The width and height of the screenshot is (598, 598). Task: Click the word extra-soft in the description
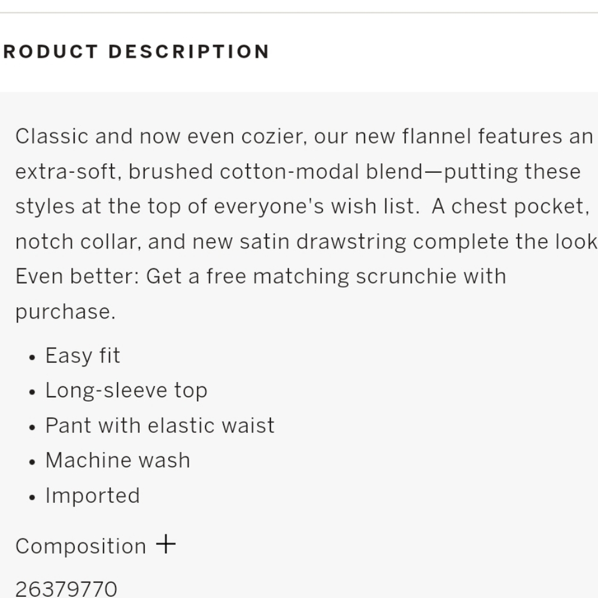click(x=65, y=172)
